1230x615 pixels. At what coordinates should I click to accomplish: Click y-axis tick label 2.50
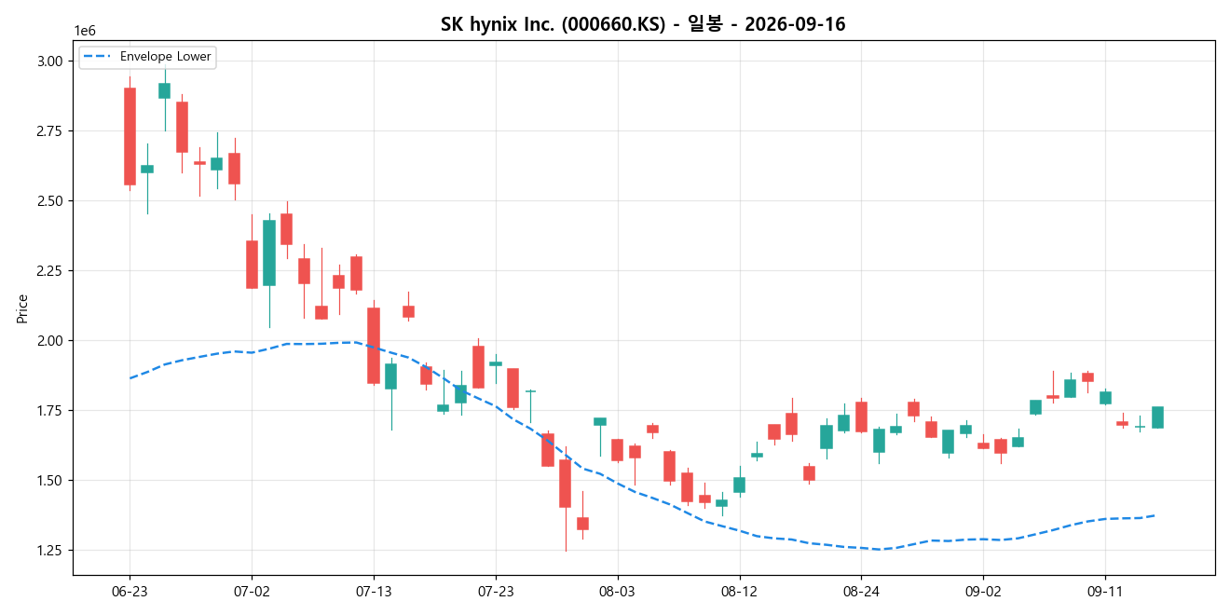pyautogui.click(x=51, y=200)
